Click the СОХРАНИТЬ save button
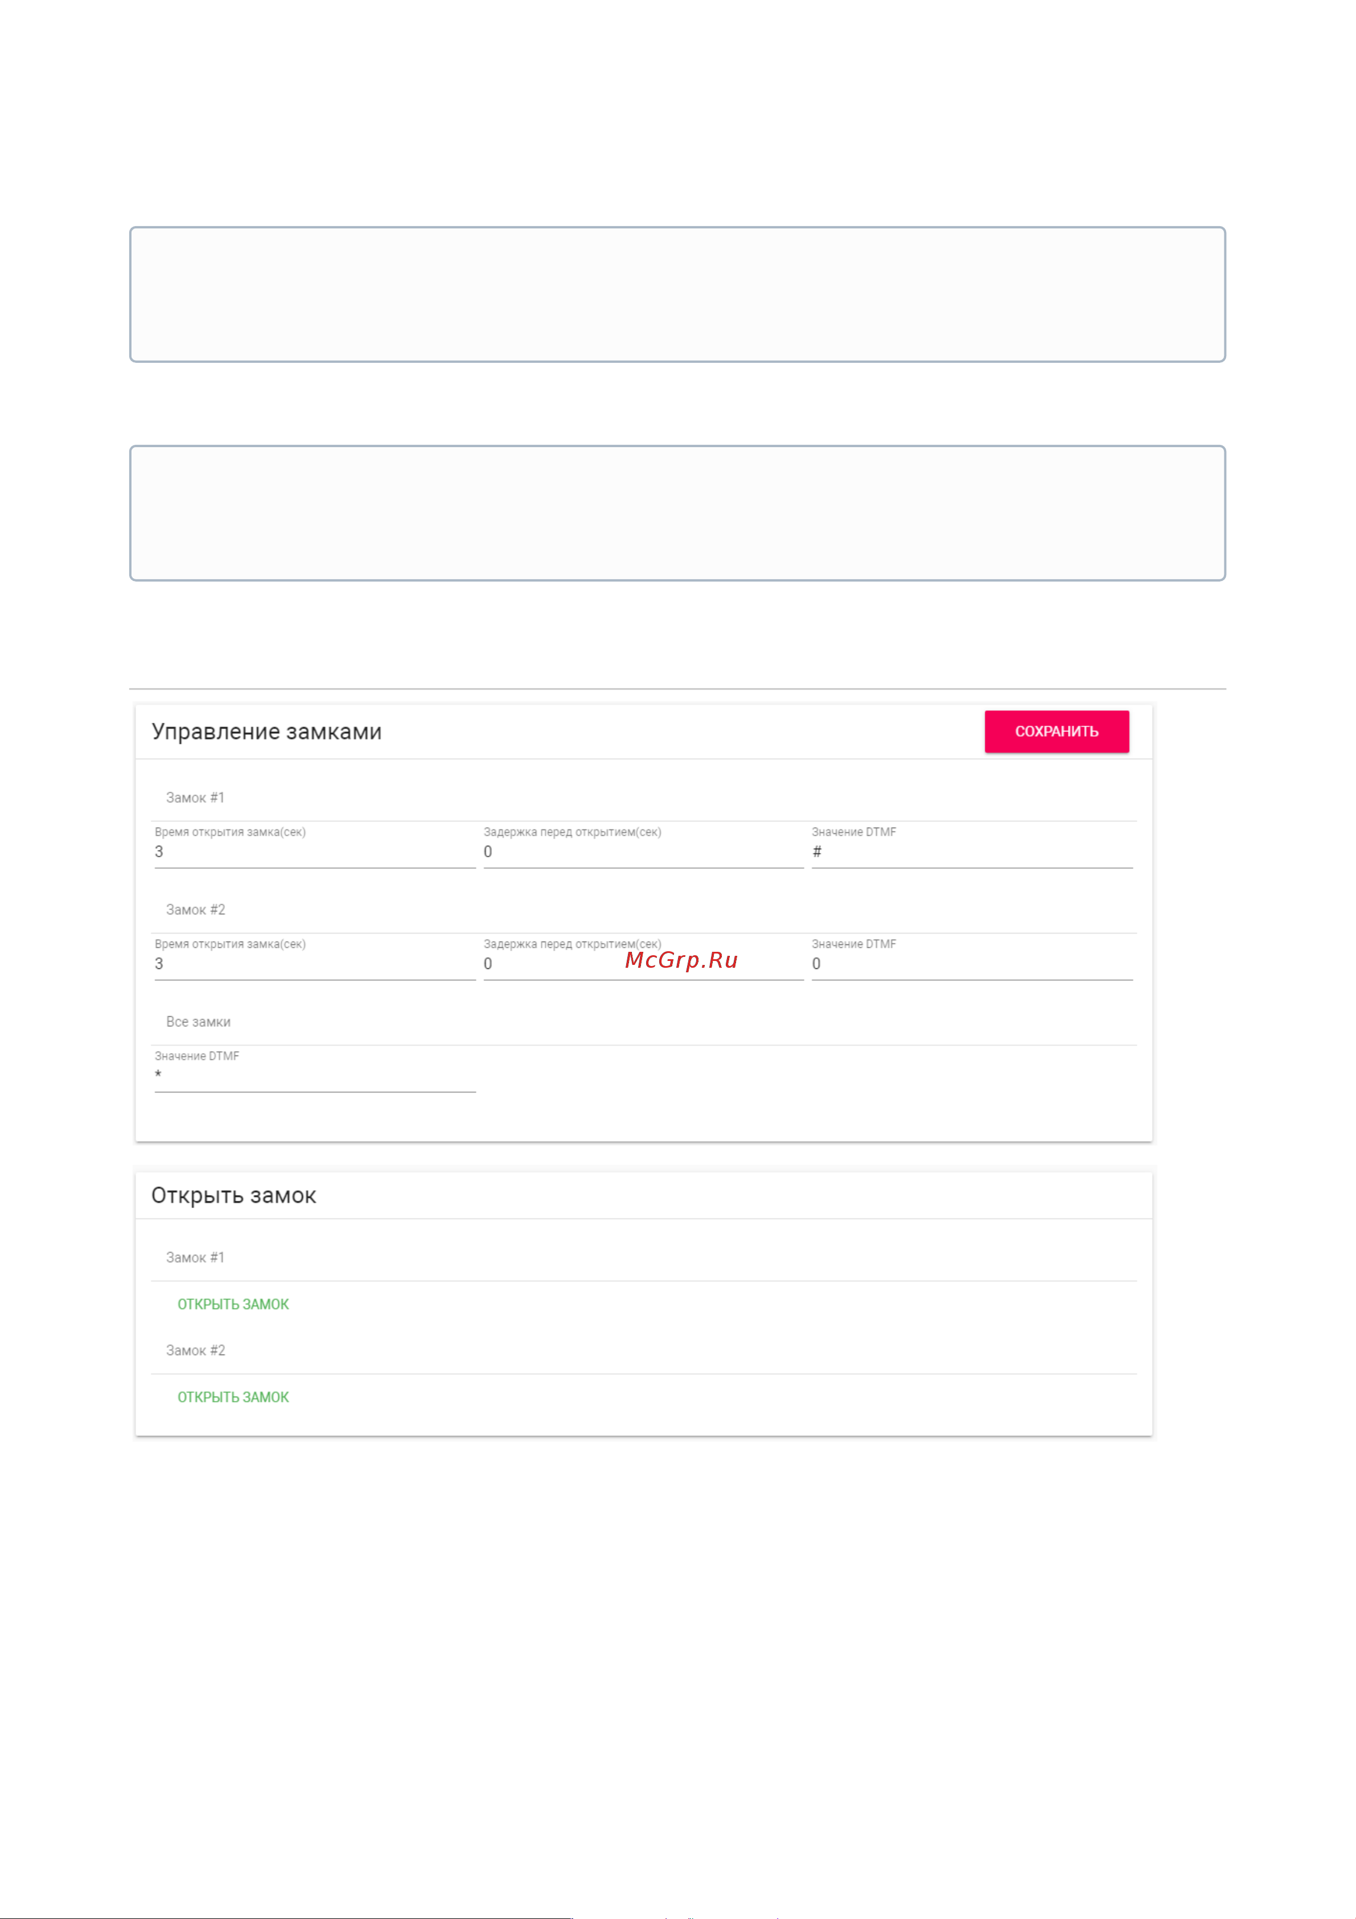This screenshot has width=1356, height=1919. tap(1056, 731)
